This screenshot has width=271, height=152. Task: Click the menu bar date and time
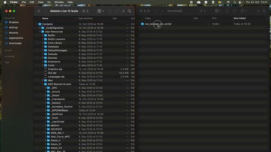pos(257,2)
